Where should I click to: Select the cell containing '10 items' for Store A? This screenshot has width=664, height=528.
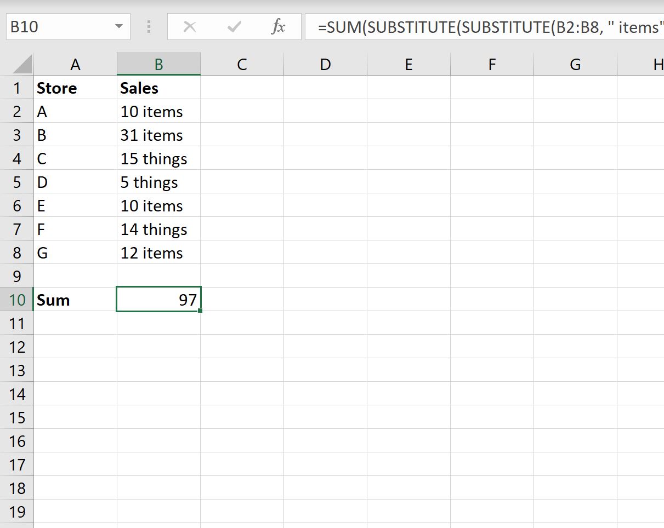click(x=158, y=111)
